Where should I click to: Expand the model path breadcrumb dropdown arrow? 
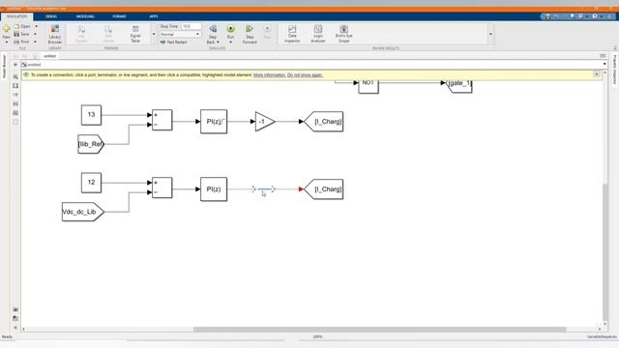click(x=604, y=65)
